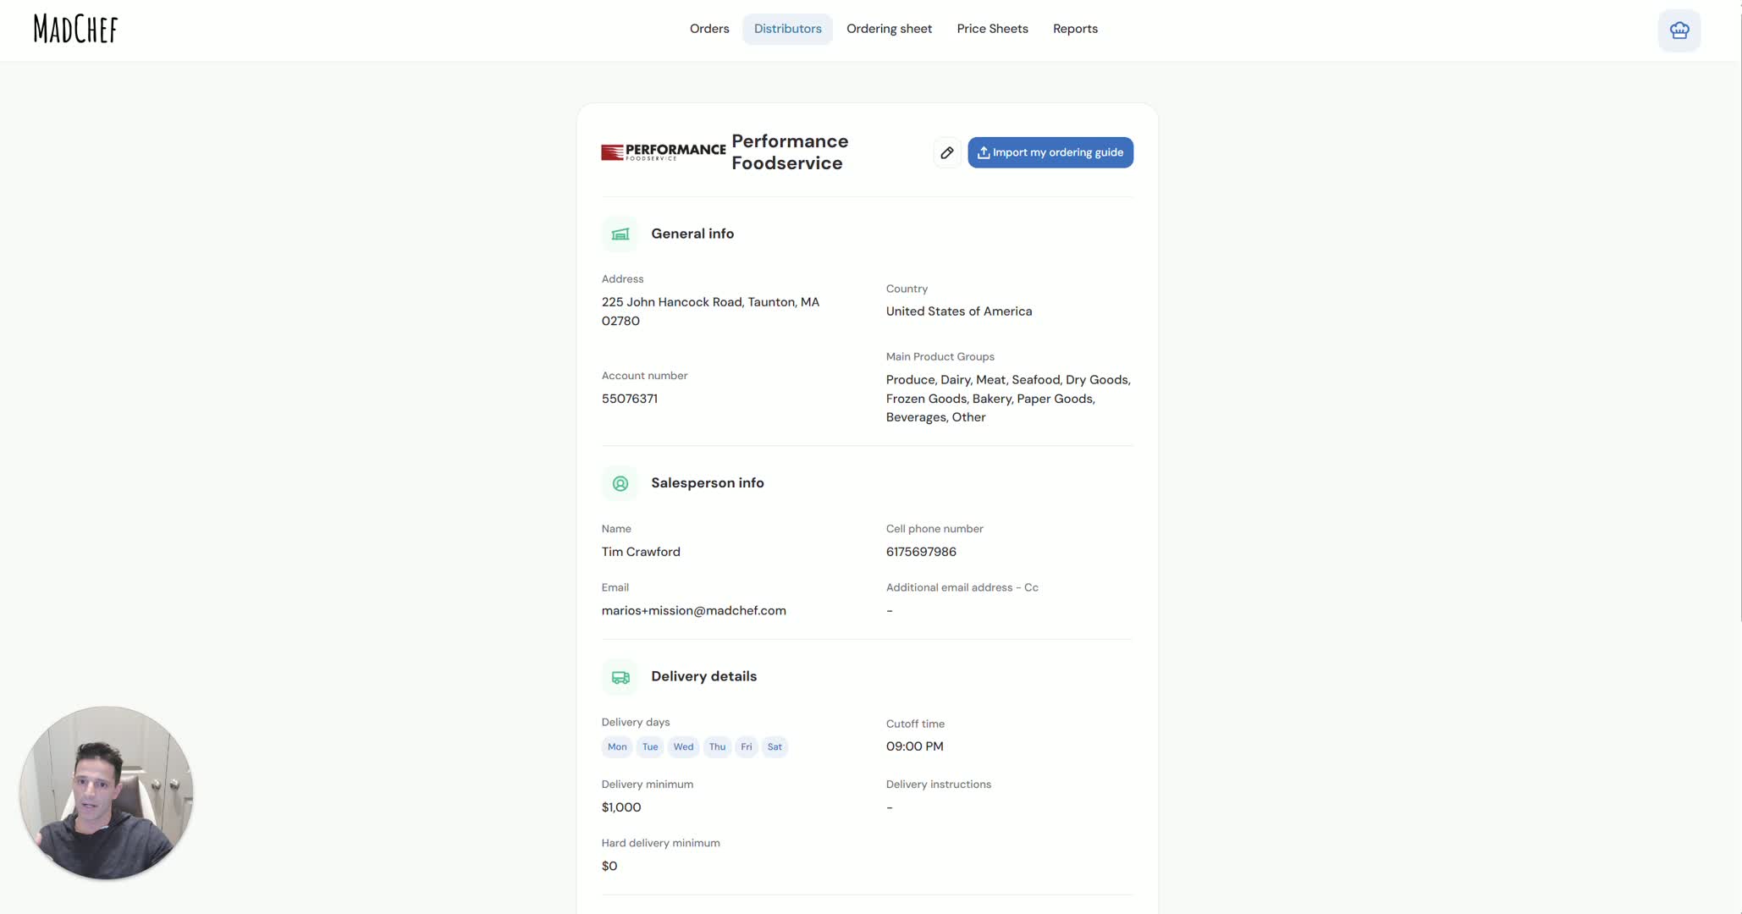Click the Delivery details truck icon
The height and width of the screenshot is (914, 1742).
tap(620, 677)
